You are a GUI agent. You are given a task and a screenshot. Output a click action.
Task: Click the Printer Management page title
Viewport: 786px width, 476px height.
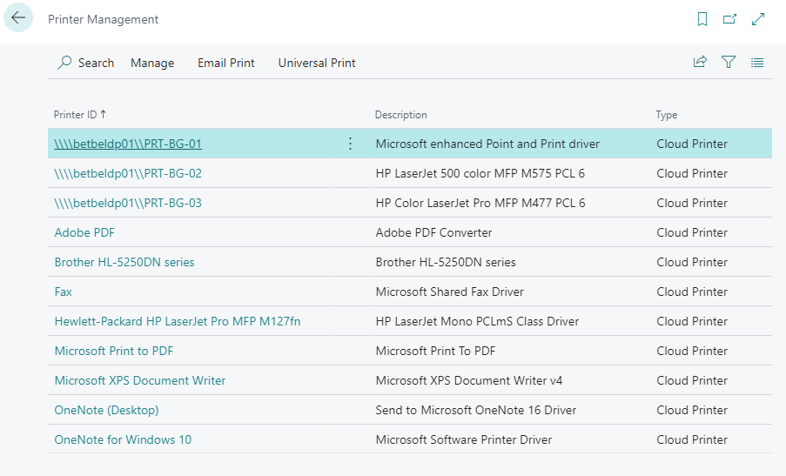point(103,19)
